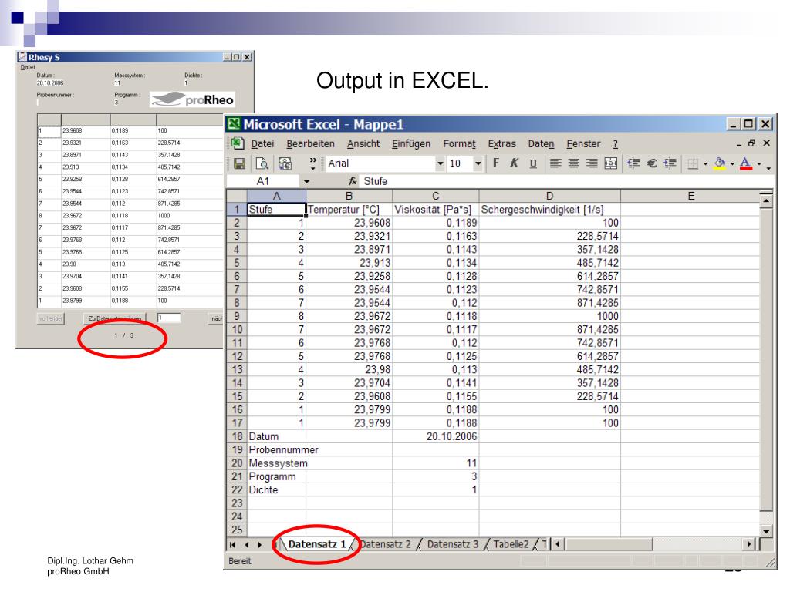The width and height of the screenshot is (790, 592).
Task: Switch to the Tabelle2 sheet tab
Action: (511, 544)
